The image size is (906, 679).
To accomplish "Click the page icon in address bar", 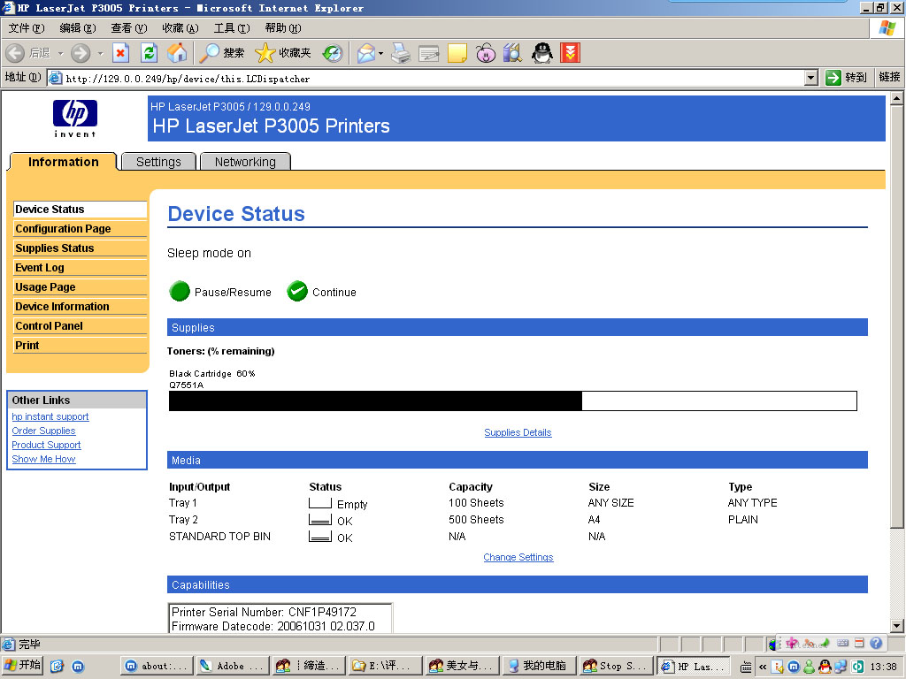I will [x=55, y=78].
